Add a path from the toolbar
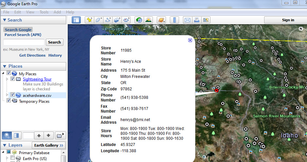This screenshot has width=307, height=162. [x=108, y=20]
